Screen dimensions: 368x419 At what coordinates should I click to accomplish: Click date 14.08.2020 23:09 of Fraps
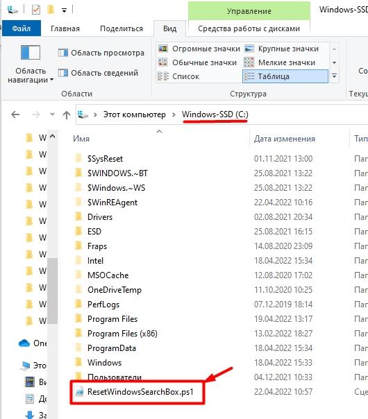tap(283, 246)
